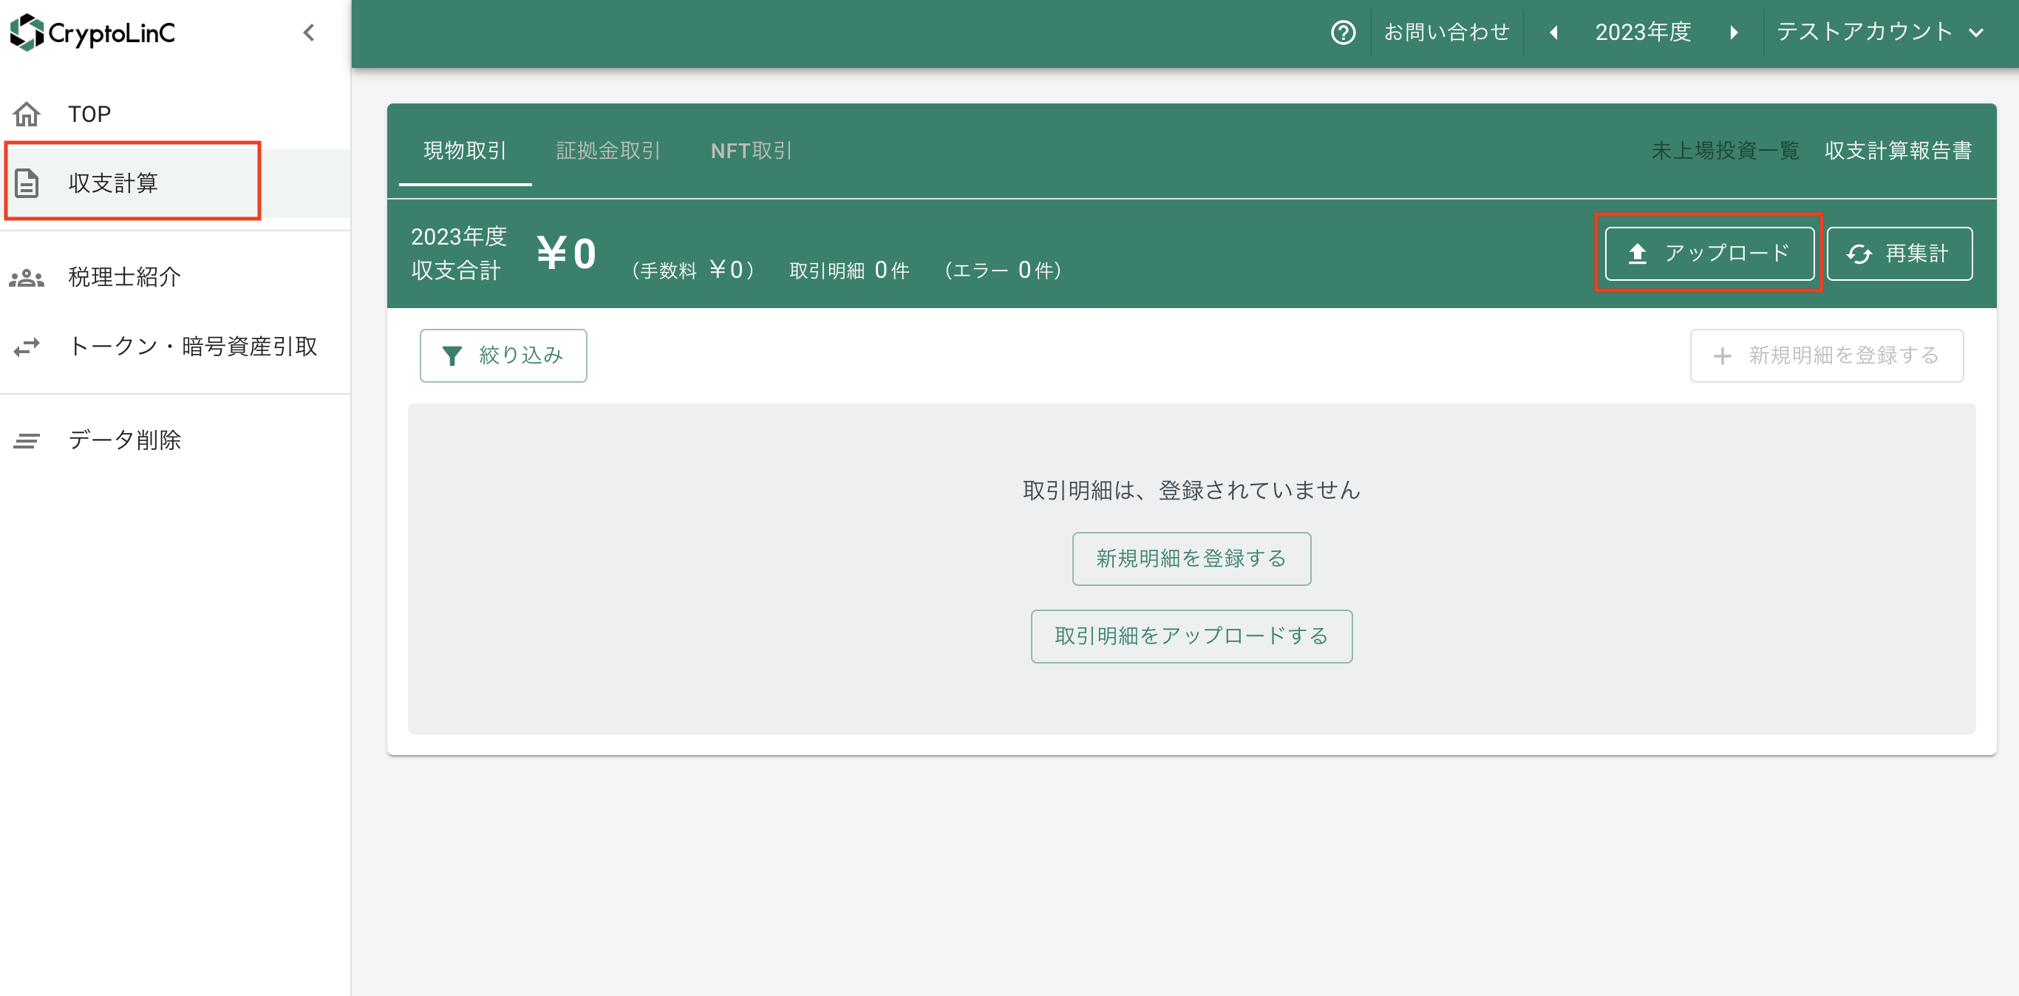Click the upload icon inside アップロード button
2019x996 pixels.
pyautogui.click(x=1636, y=253)
